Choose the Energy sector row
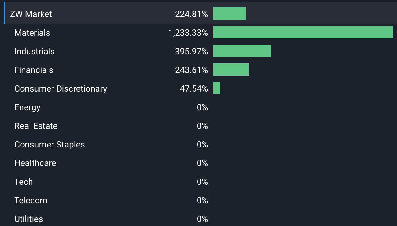The image size is (397, 226). [x=27, y=107]
